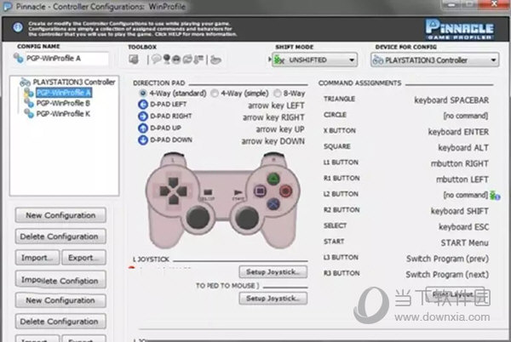Click the START button on the gamepad image
Viewport: 511px width, 342px height.
click(x=238, y=192)
